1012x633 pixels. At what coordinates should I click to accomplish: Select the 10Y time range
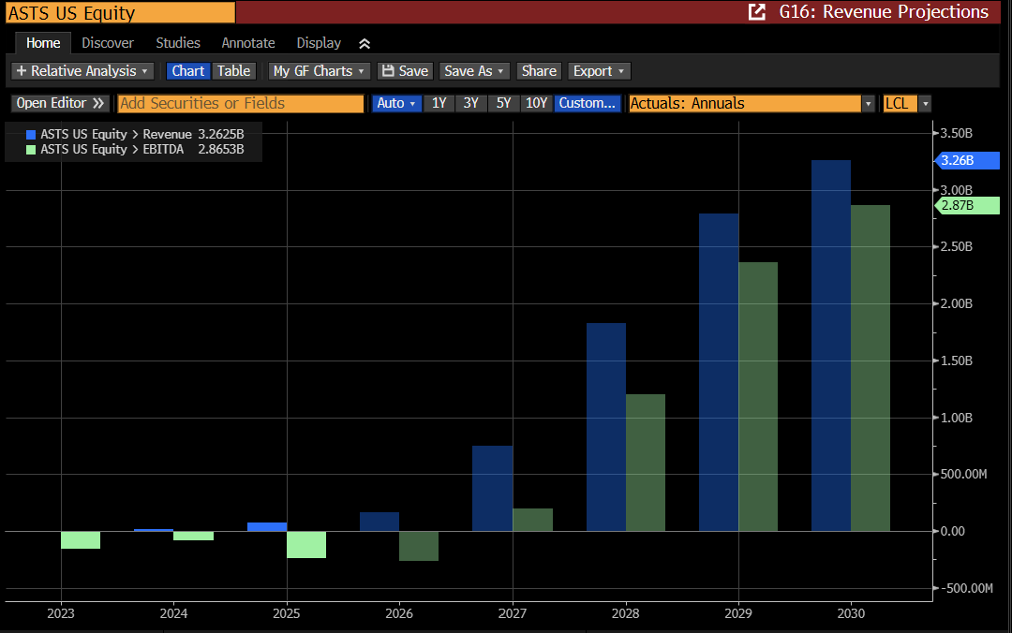click(x=536, y=103)
